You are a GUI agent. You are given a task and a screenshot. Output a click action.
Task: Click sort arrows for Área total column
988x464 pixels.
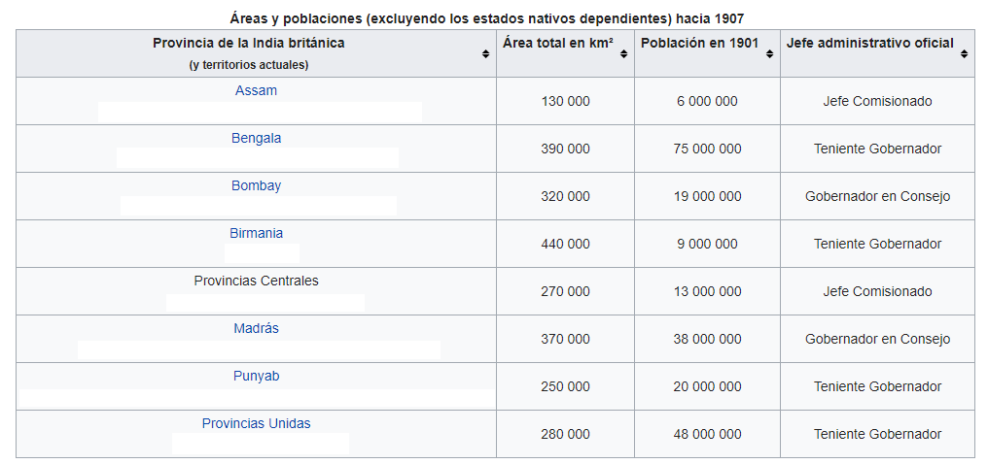pyautogui.click(x=623, y=54)
